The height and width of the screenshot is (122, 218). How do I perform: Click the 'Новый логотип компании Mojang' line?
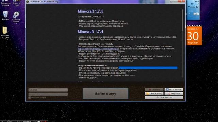[105, 61]
